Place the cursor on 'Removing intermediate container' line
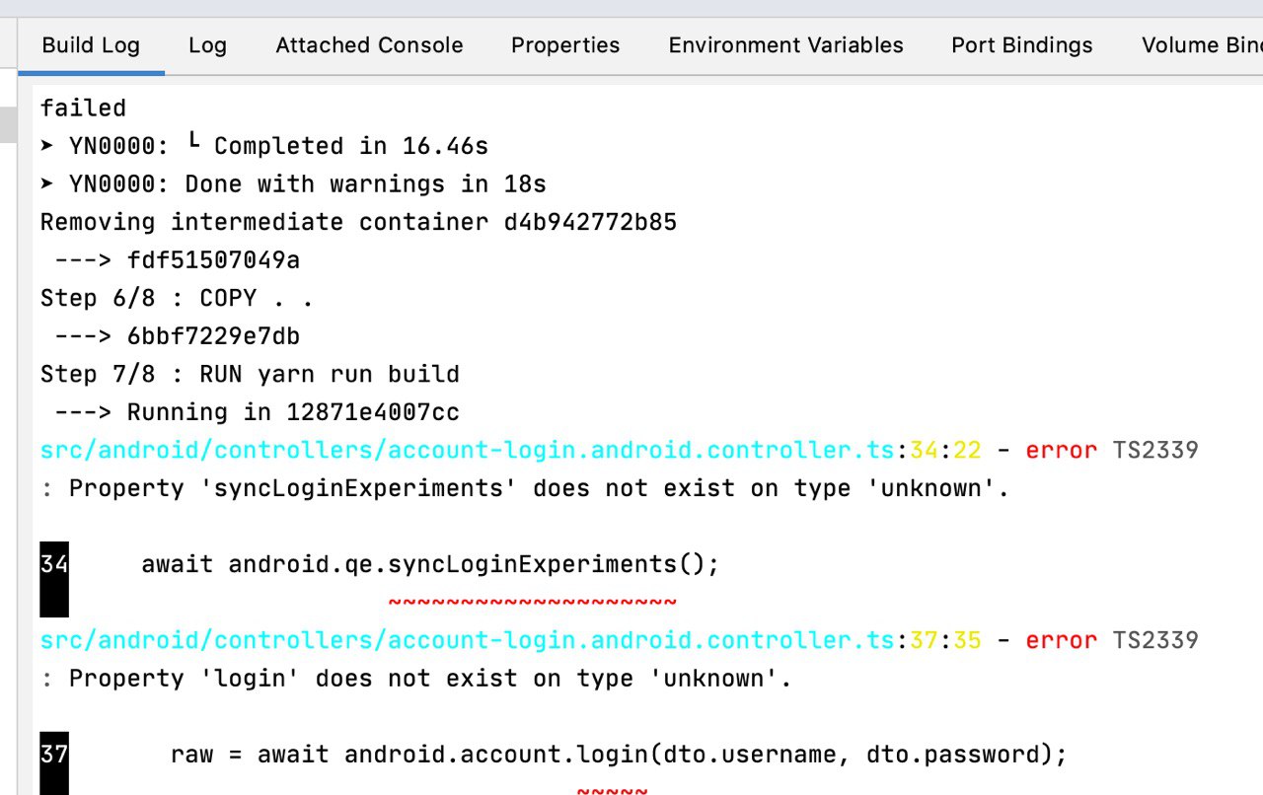This screenshot has width=1263, height=795. [x=358, y=222]
